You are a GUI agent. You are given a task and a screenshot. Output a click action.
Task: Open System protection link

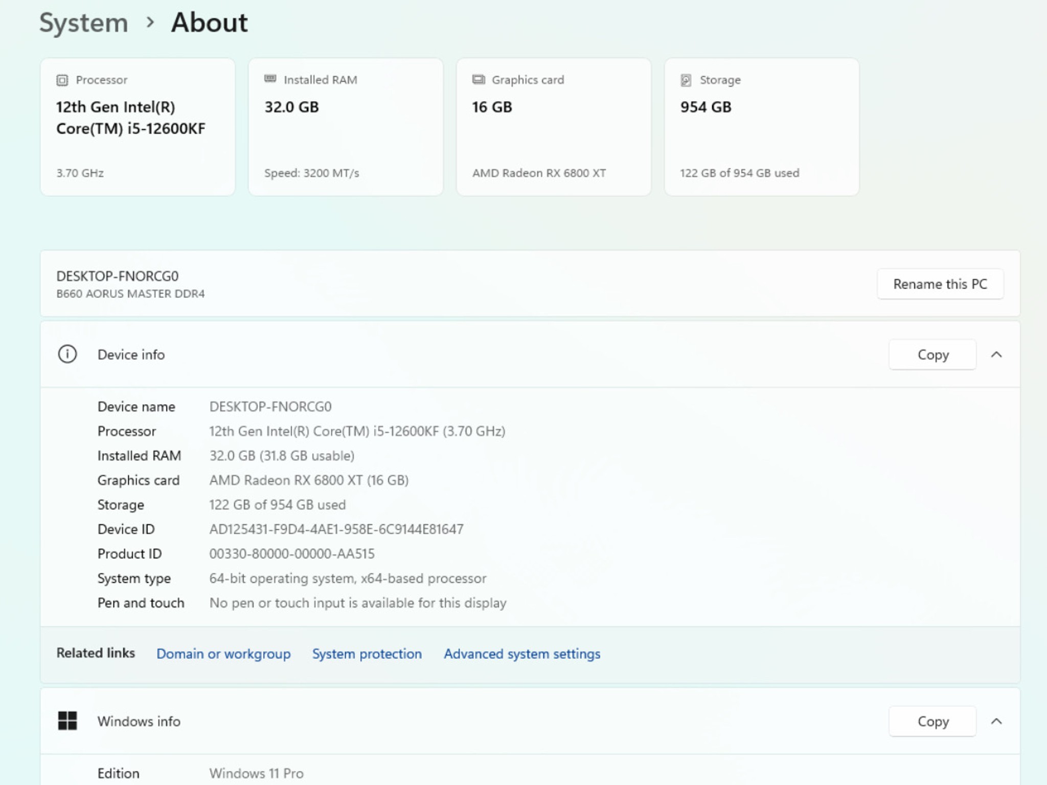367,654
